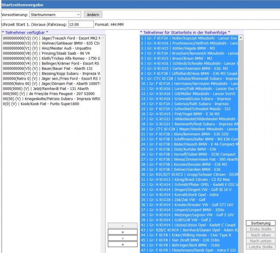The width and height of the screenshot is (280, 253).
Task: Click the double right arrow move-all button
Action: 122,232
